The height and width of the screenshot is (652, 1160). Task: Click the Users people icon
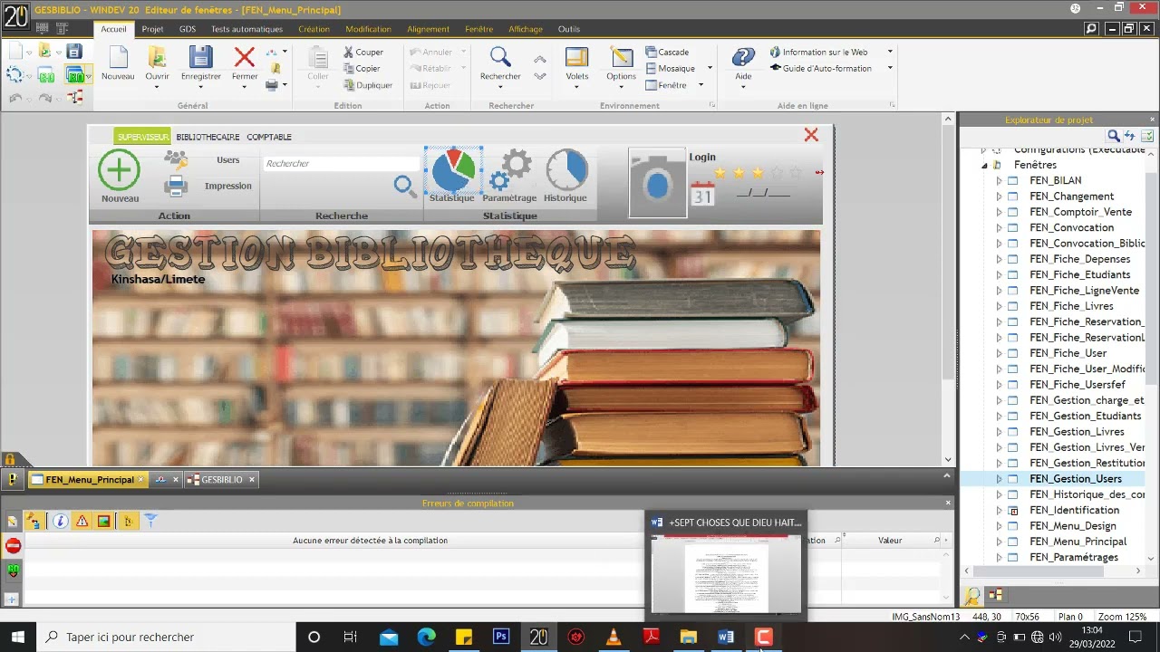(x=176, y=160)
